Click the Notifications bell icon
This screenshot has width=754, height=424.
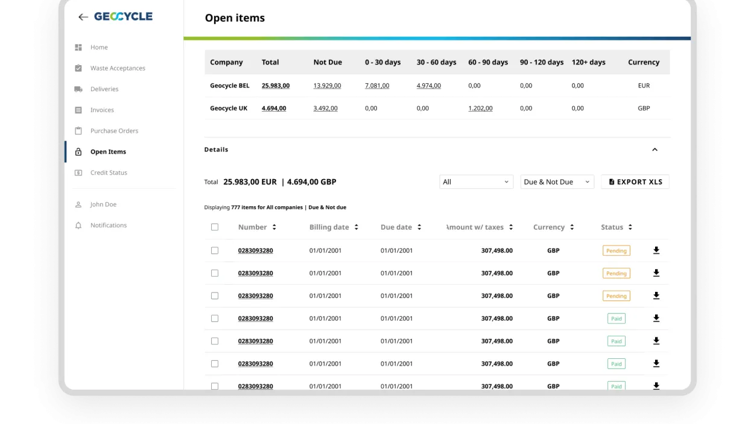78,226
